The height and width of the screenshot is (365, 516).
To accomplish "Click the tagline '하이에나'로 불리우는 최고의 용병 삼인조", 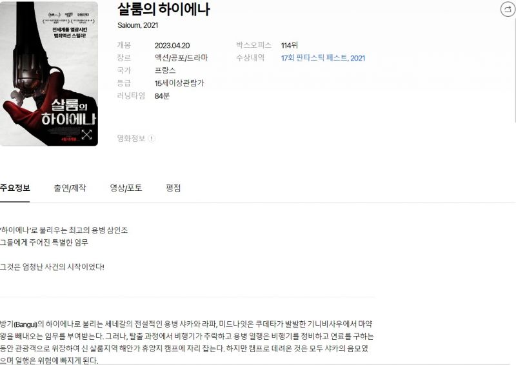I will [x=64, y=230].
